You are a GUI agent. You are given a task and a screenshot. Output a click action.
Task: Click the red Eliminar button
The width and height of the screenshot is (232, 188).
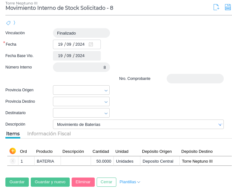click(83, 182)
